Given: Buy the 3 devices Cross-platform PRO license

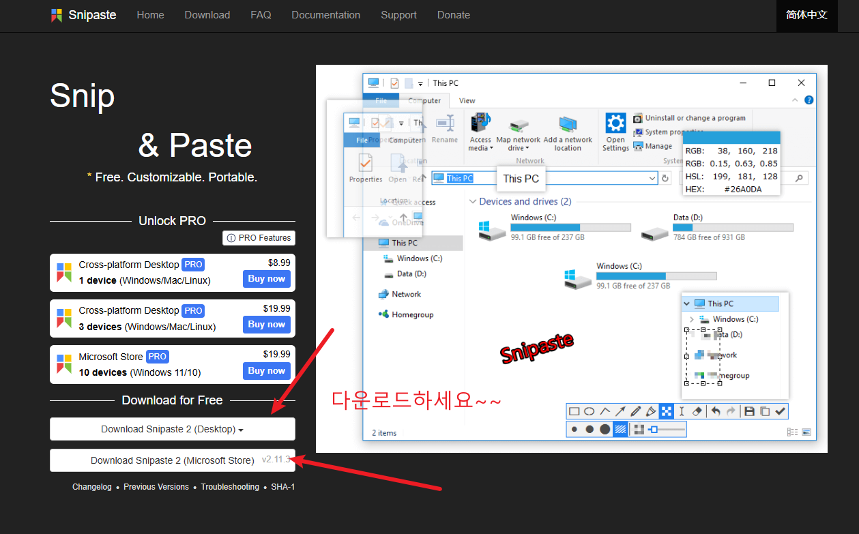Looking at the screenshot, I should pyautogui.click(x=267, y=325).
